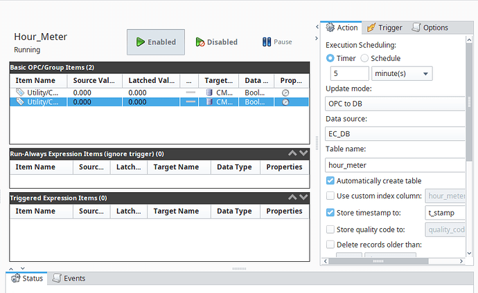Click the t_stamp column name field

click(x=445, y=213)
